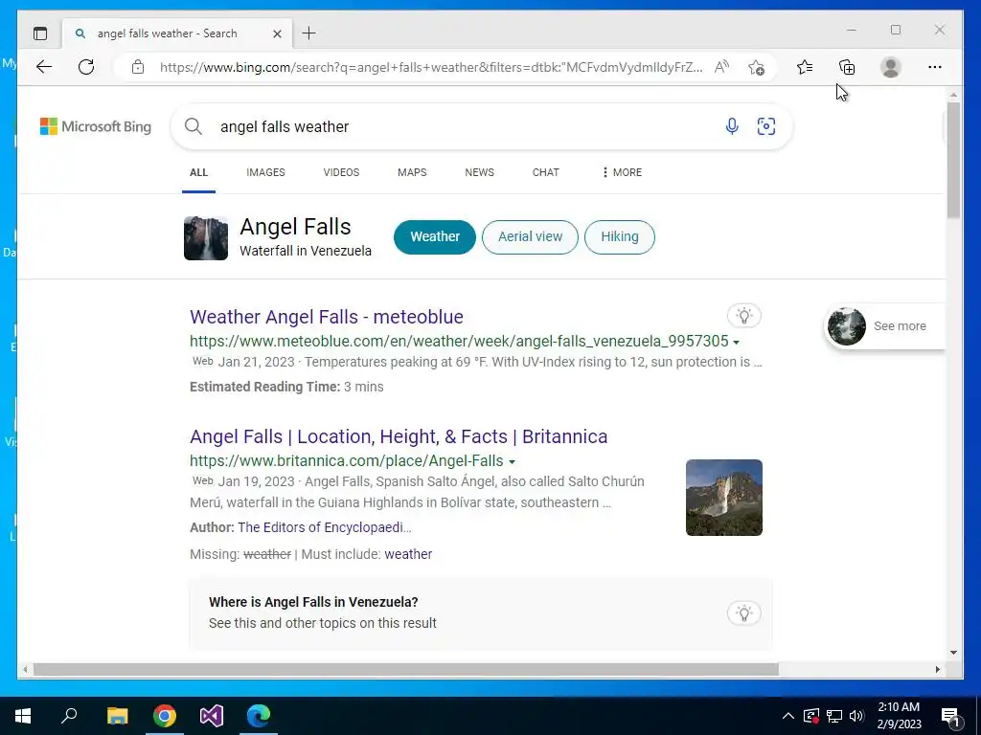Search using an image icon
The height and width of the screenshot is (735, 981).
(x=766, y=127)
